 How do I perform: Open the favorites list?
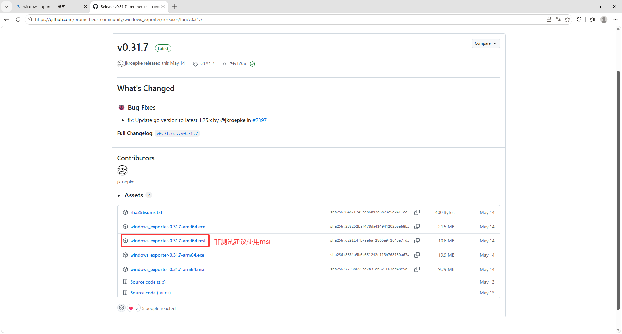pyautogui.click(x=592, y=19)
